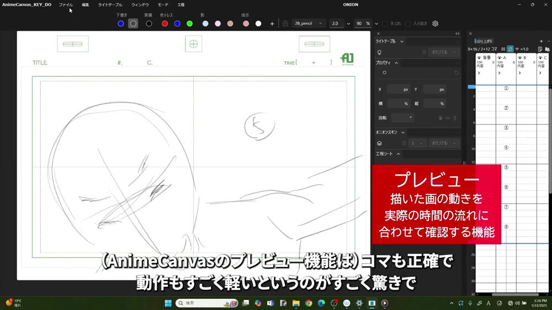
Task: Open the ライトテーブル オリジナル dropdown
Action: (x=444, y=52)
